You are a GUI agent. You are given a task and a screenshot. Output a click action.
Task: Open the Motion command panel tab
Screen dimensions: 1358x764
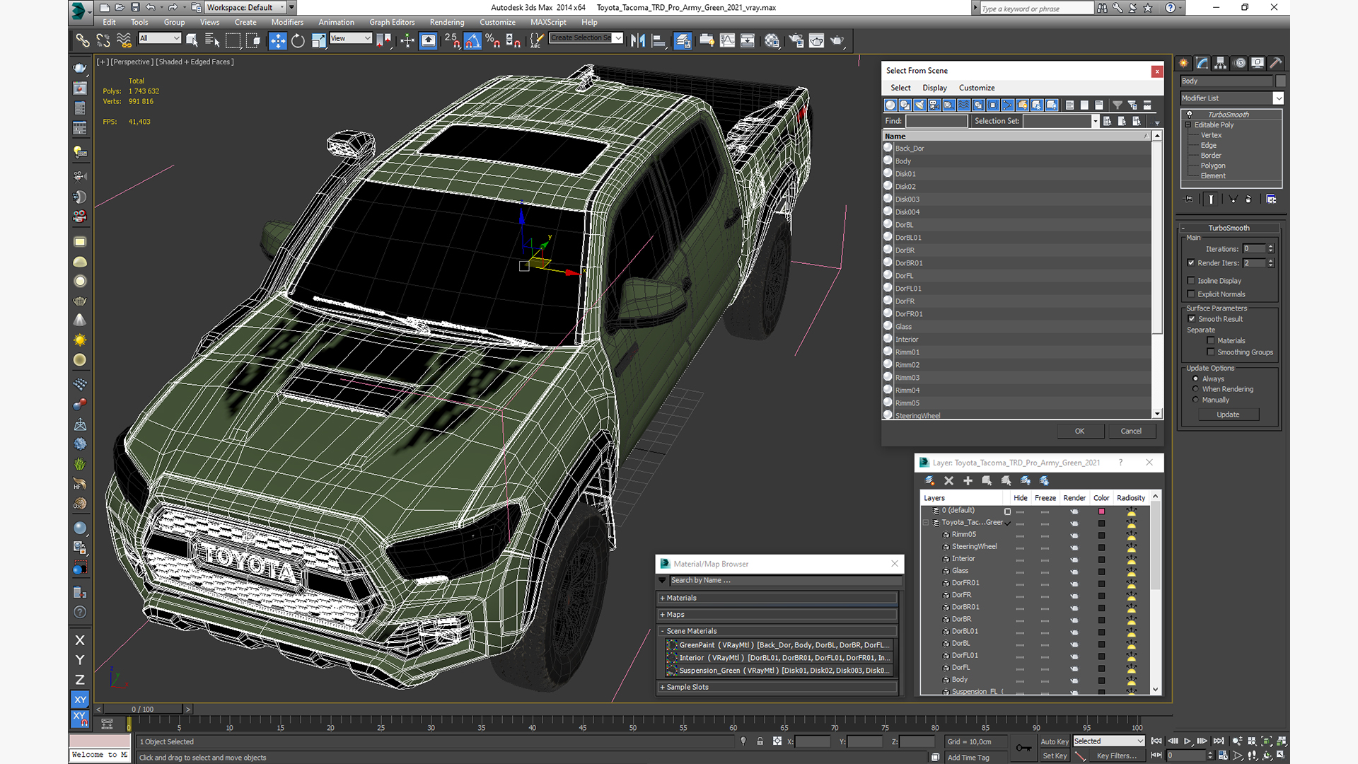[1240, 63]
